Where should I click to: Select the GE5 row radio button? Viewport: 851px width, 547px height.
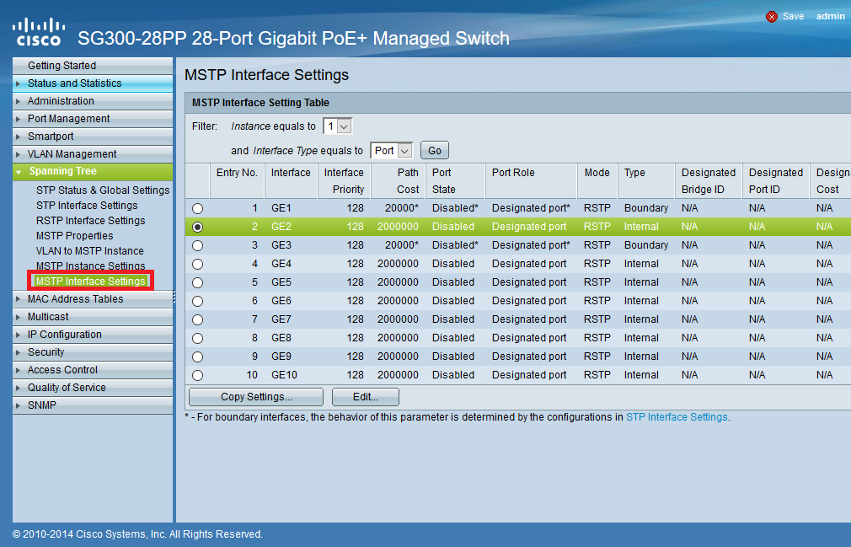click(x=197, y=282)
